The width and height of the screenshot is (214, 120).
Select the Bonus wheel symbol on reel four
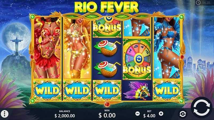point(137,59)
